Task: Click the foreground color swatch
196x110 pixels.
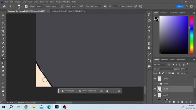Action: [156, 18]
